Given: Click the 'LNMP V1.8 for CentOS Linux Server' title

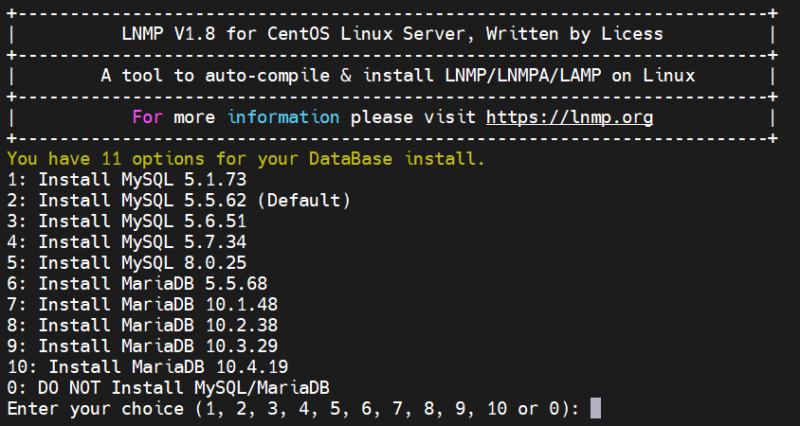Looking at the screenshot, I should click(392, 34).
